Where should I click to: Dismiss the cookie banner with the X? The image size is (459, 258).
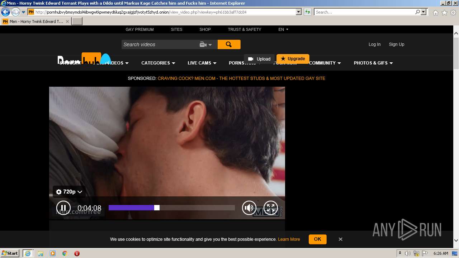pyautogui.click(x=341, y=239)
